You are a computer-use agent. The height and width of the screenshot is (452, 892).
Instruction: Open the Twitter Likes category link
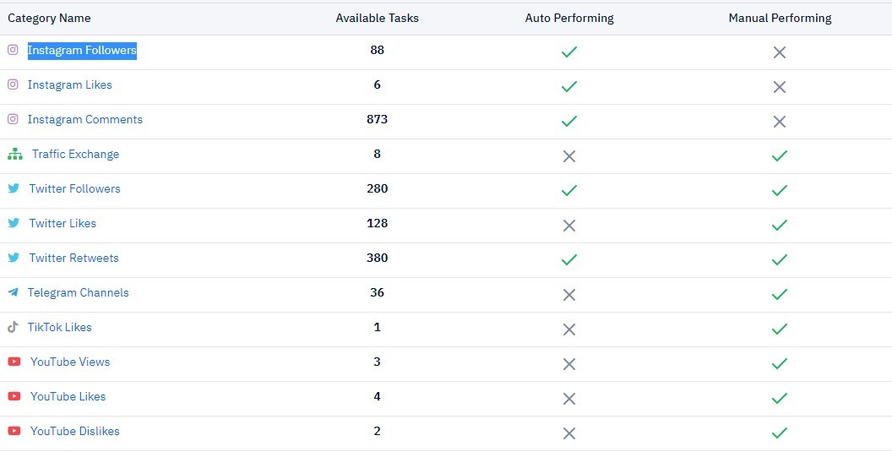63,223
